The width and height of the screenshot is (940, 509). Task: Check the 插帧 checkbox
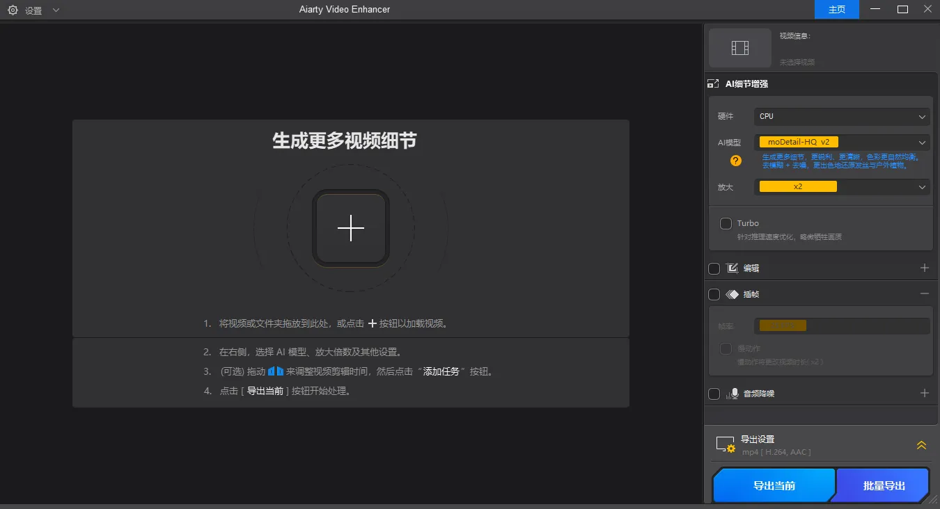click(x=714, y=294)
